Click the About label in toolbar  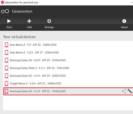click(x=124, y=27)
